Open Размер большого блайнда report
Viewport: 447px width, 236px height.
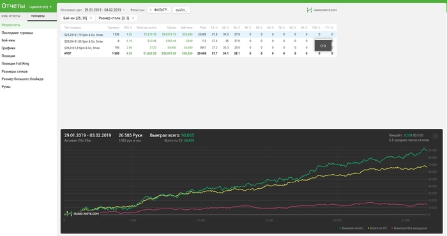(x=22, y=79)
